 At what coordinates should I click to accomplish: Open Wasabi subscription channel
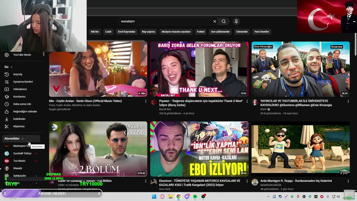click(21, 168)
